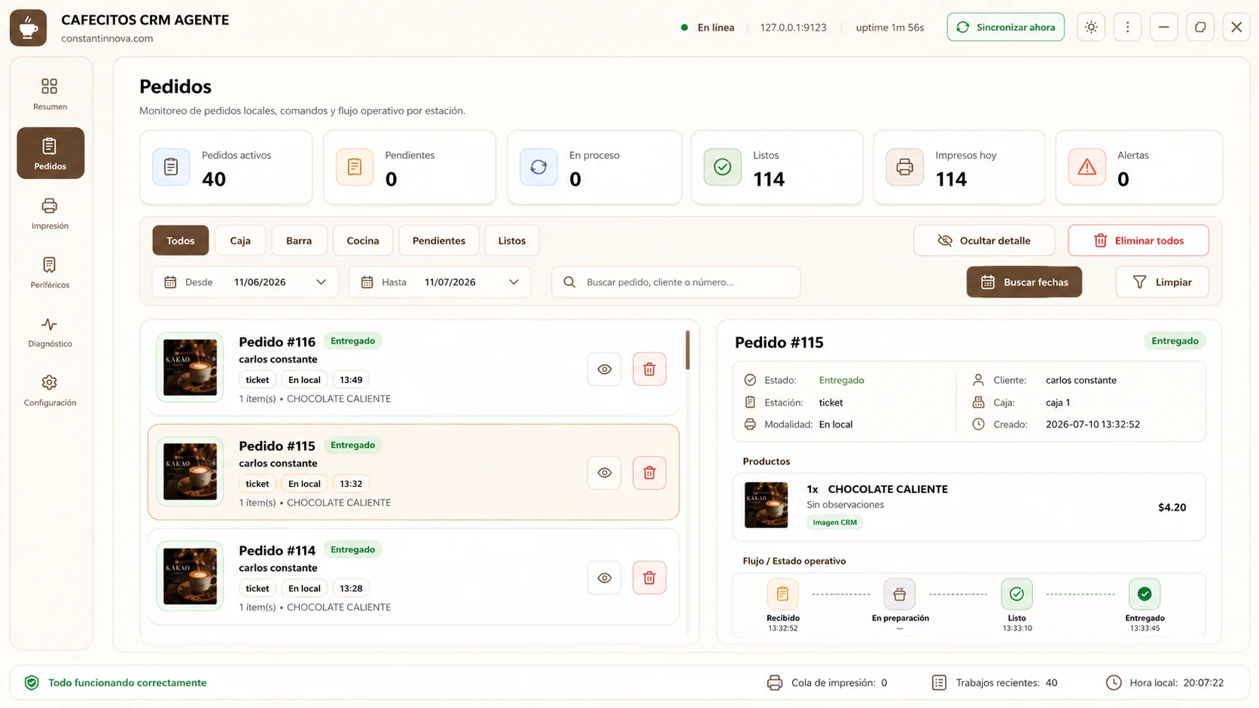View Pedido #116 details via eye icon
1259x708 pixels.
coord(605,369)
